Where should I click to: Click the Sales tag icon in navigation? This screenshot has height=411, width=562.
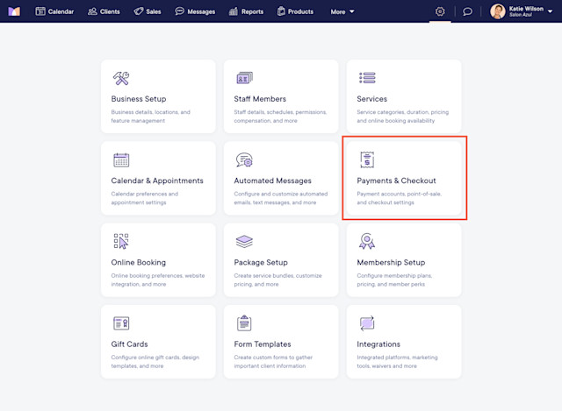[x=139, y=11]
